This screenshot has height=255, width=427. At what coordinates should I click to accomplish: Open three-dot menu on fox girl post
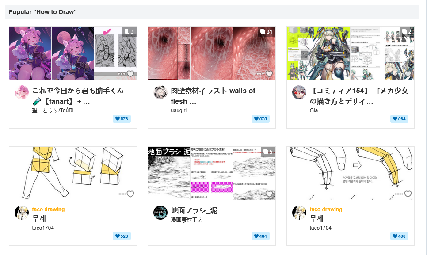122,74
